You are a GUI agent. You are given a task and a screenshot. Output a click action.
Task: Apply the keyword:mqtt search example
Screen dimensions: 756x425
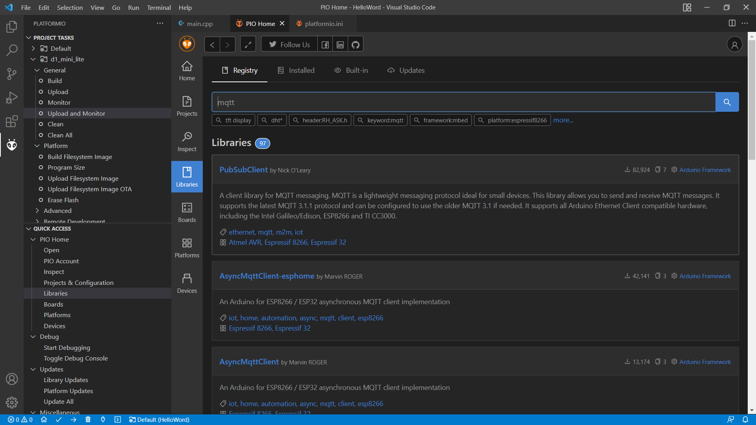pyautogui.click(x=380, y=120)
